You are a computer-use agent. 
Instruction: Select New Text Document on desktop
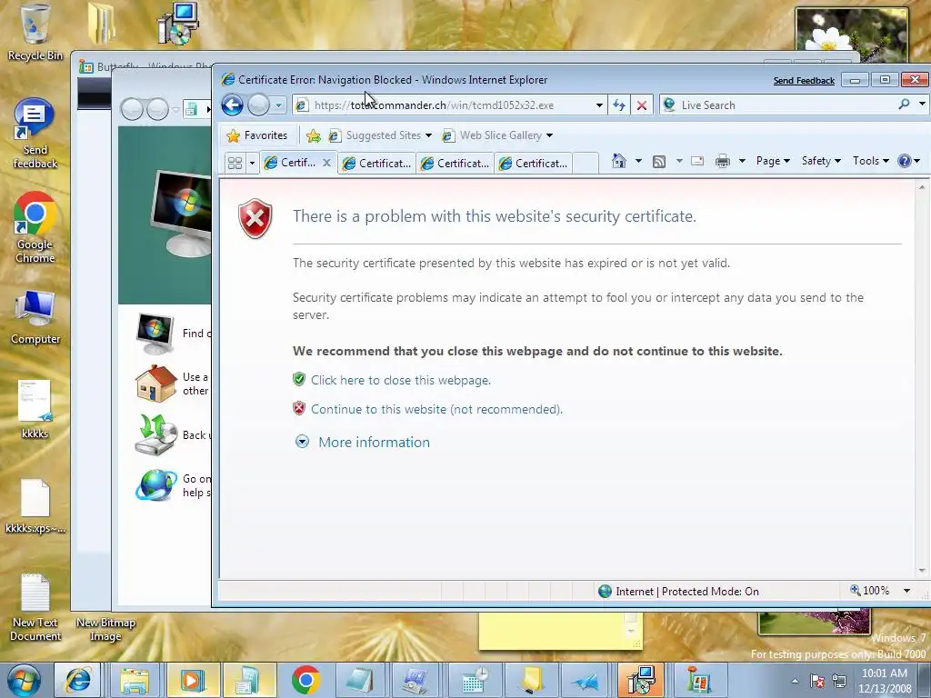click(35, 607)
